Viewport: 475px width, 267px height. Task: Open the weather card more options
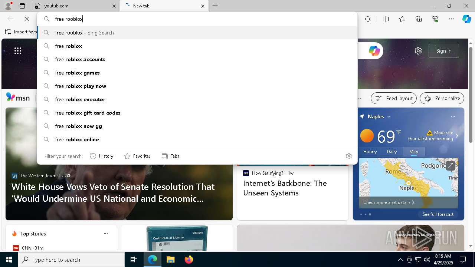click(453, 116)
